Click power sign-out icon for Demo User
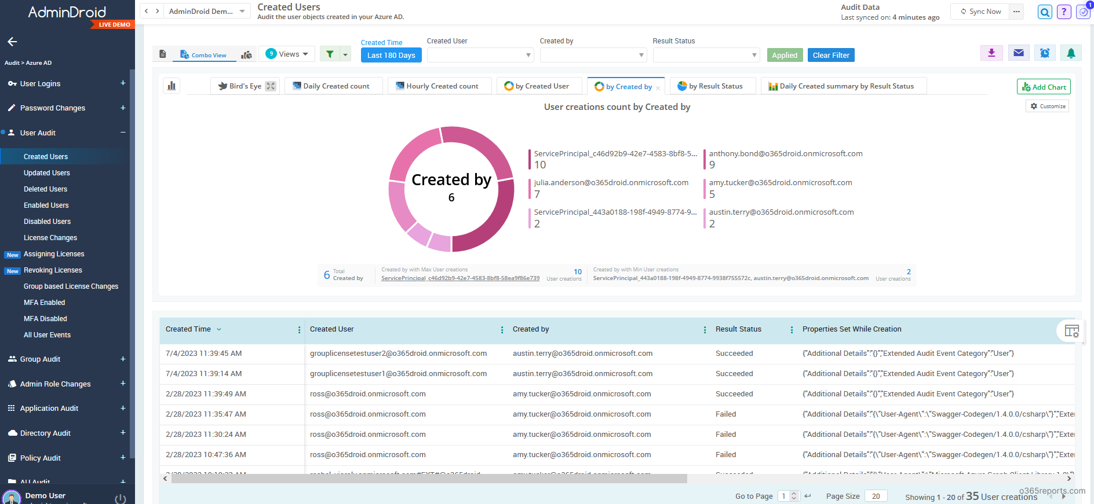Screen dimensions: 1094x504 [121, 498]
